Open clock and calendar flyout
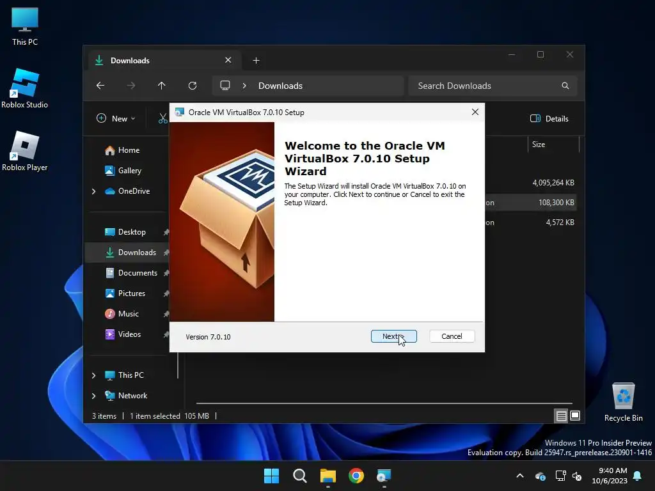The height and width of the screenshot is (491, 655). (610, 476)
